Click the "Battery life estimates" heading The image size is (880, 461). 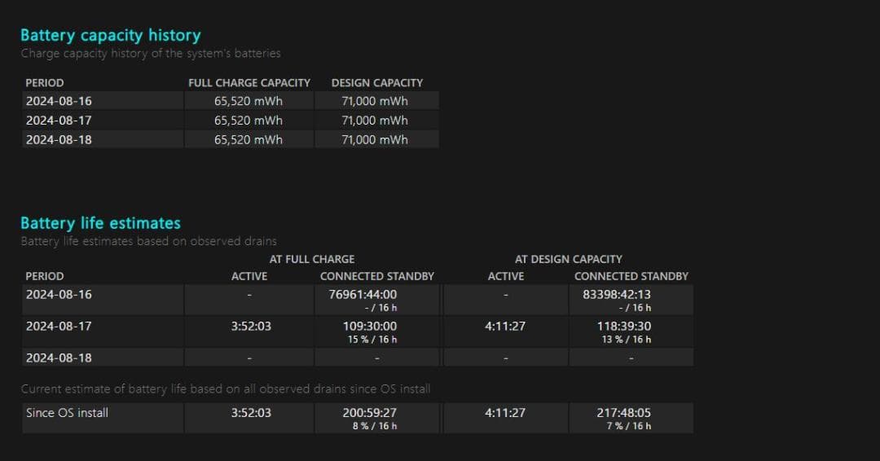coord(100,223)
